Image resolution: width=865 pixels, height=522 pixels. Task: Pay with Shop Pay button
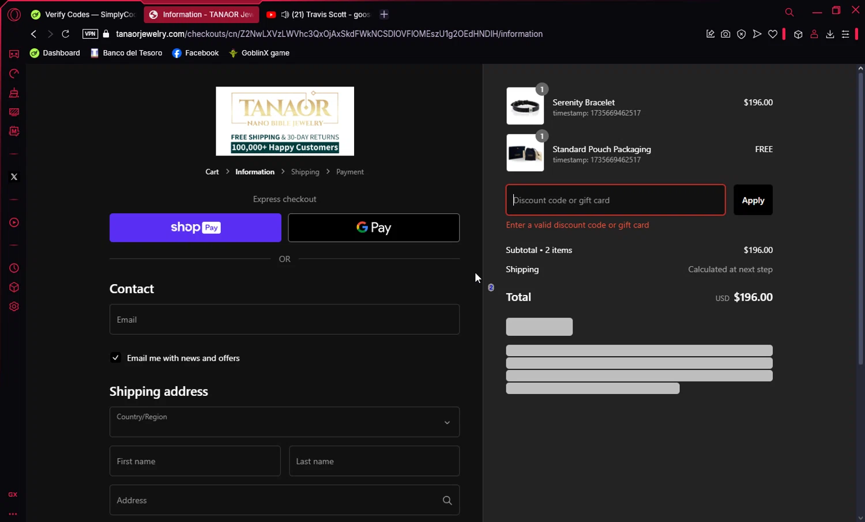point(195,228)
